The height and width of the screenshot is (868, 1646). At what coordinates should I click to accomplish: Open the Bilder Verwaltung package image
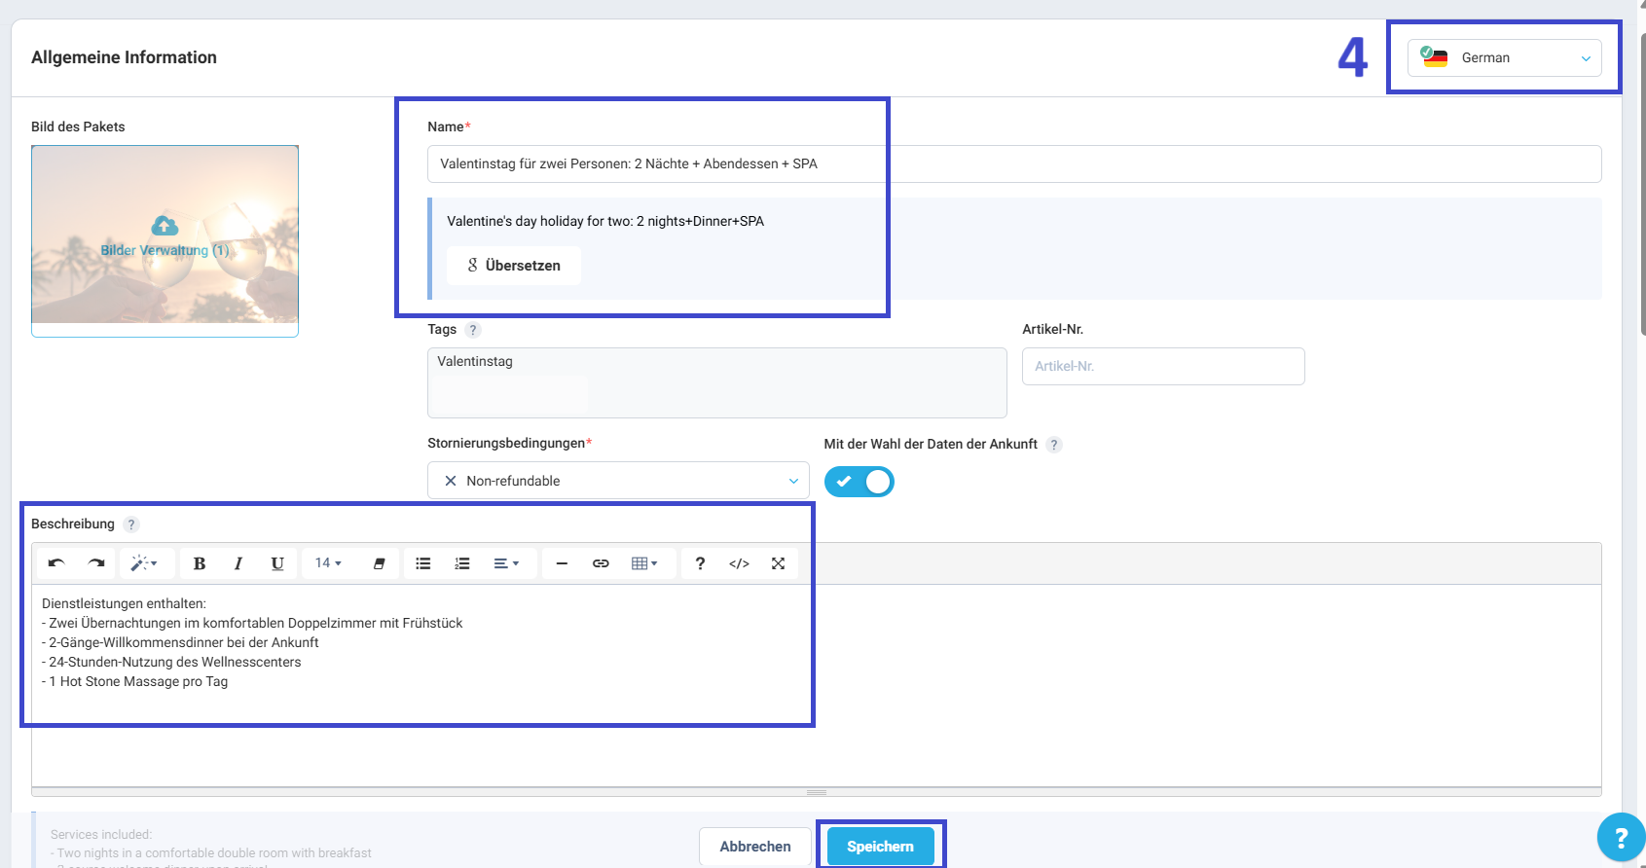165,240
